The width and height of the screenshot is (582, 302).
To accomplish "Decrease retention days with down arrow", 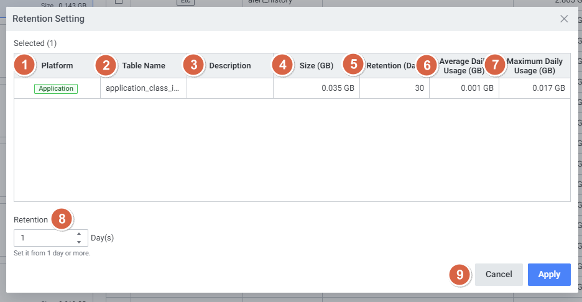I will [x=78, y=242].
